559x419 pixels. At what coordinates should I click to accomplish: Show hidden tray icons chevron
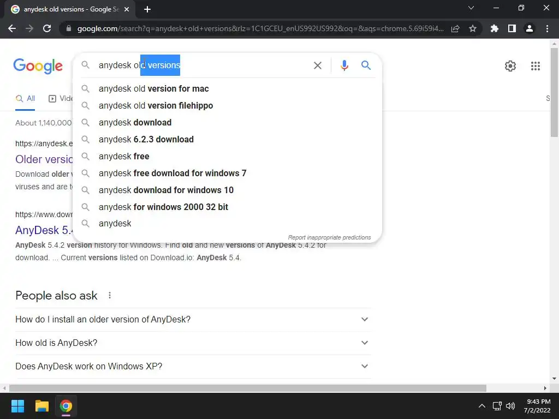(481, 406)
